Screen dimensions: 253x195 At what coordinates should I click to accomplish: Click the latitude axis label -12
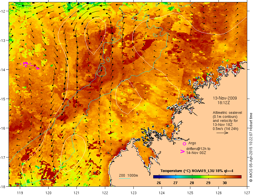[x=3, y=11]
